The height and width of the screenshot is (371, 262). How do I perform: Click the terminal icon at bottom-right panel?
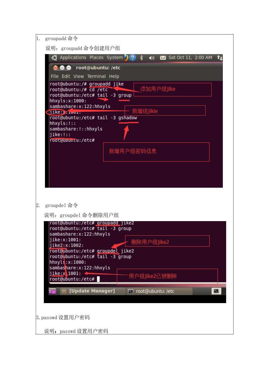216,291
